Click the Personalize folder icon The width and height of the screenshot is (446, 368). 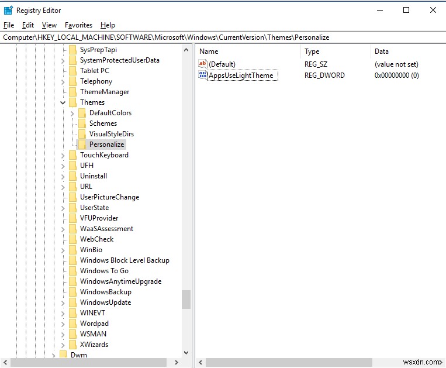(82, 145)
